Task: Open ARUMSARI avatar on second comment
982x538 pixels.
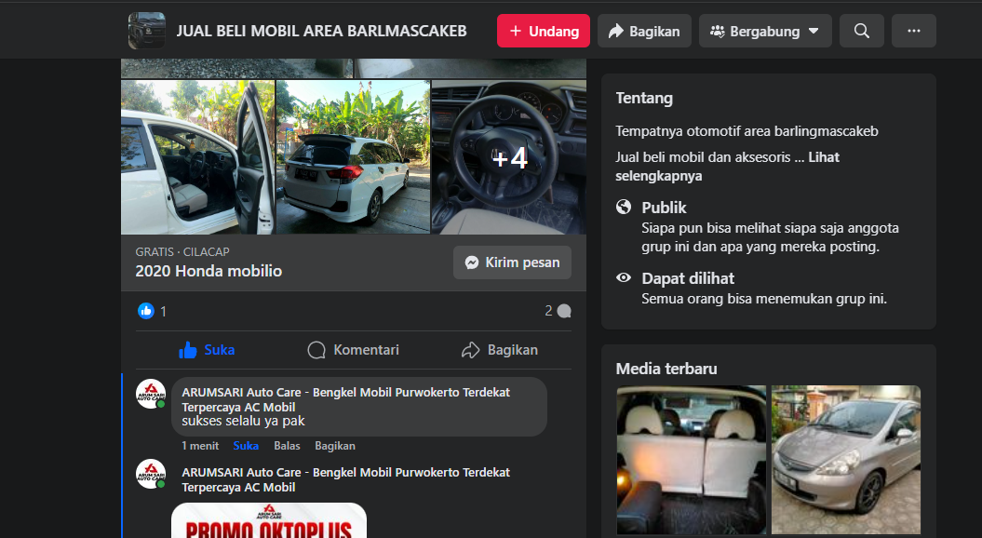Action: (151, 474)
